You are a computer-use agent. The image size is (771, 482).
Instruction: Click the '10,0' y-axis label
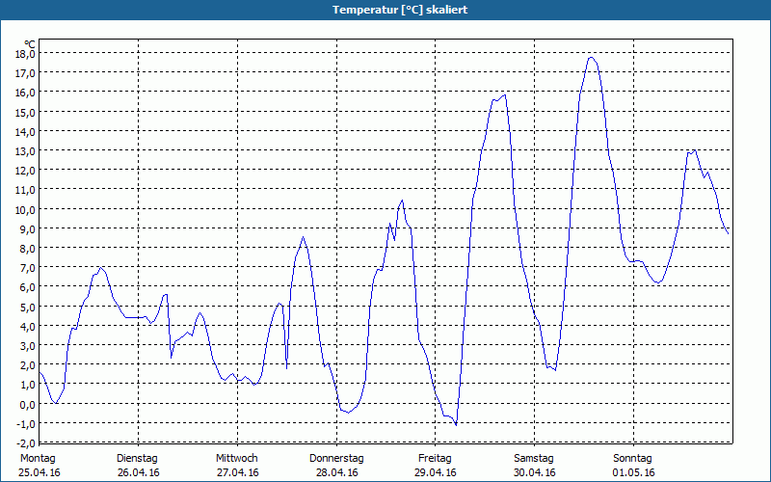click(25, 209)
